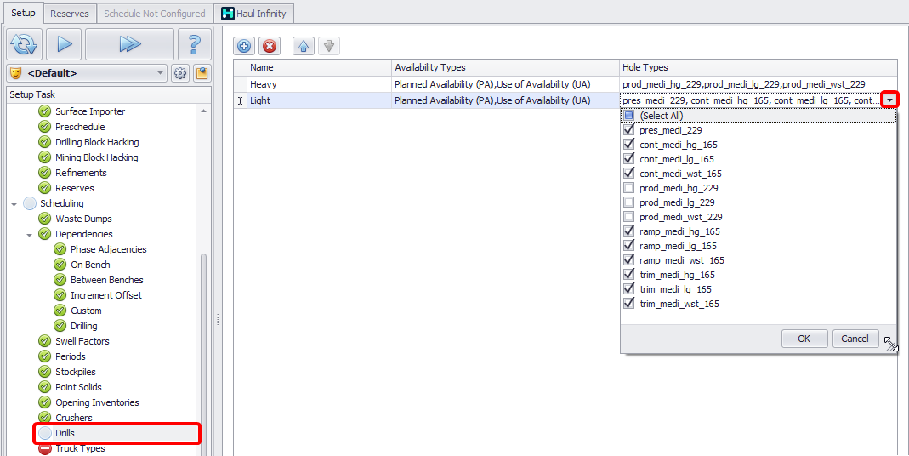Click the setup task list scroll-up arrow

click(203, 111)
